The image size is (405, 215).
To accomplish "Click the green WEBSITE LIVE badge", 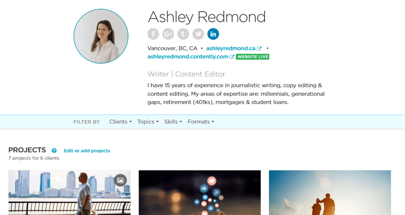I will (x=253, y=57).
